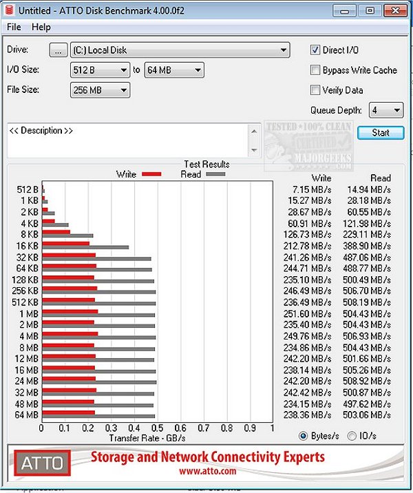The width and height of the screenshot is (413, 493).
Task: Click the 14.94 MB/s read value
Action: pyautogui.click(x=369, y=189)
